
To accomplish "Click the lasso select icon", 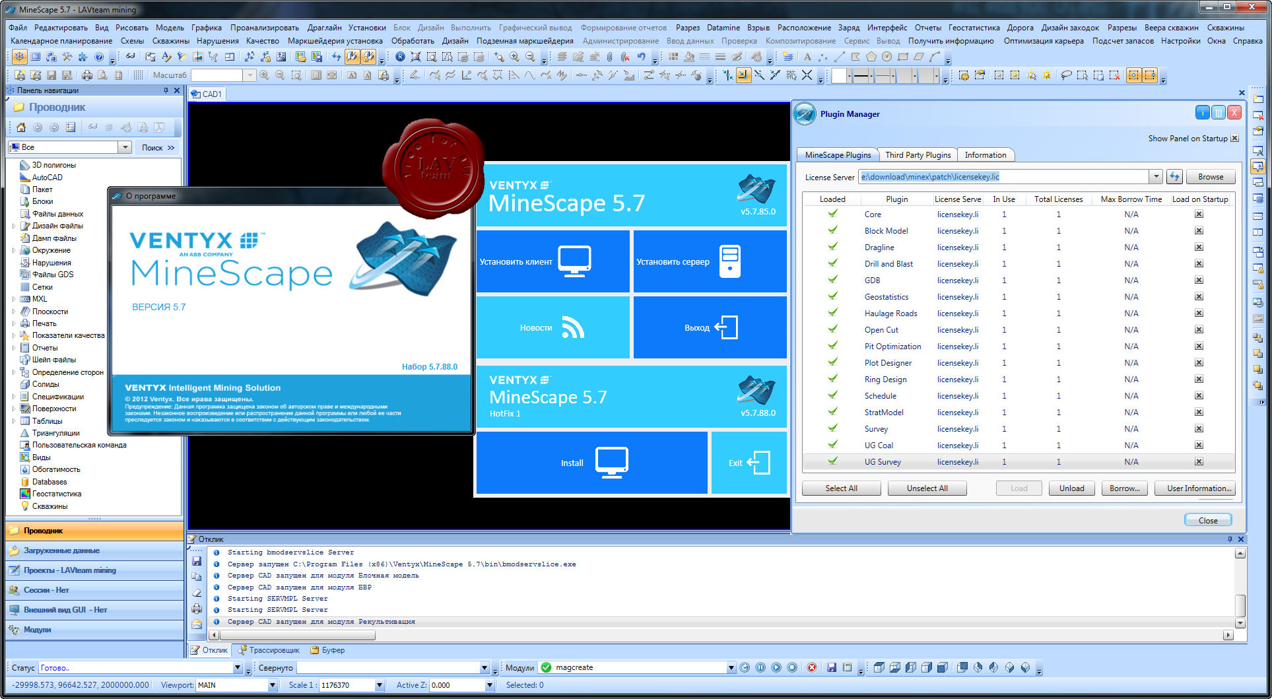I will [1066, 76].
